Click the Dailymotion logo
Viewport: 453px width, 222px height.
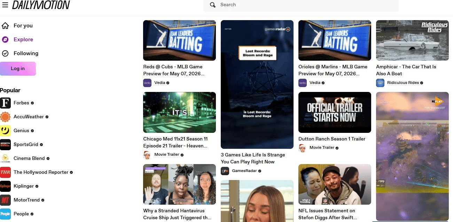tap(41, 5)
